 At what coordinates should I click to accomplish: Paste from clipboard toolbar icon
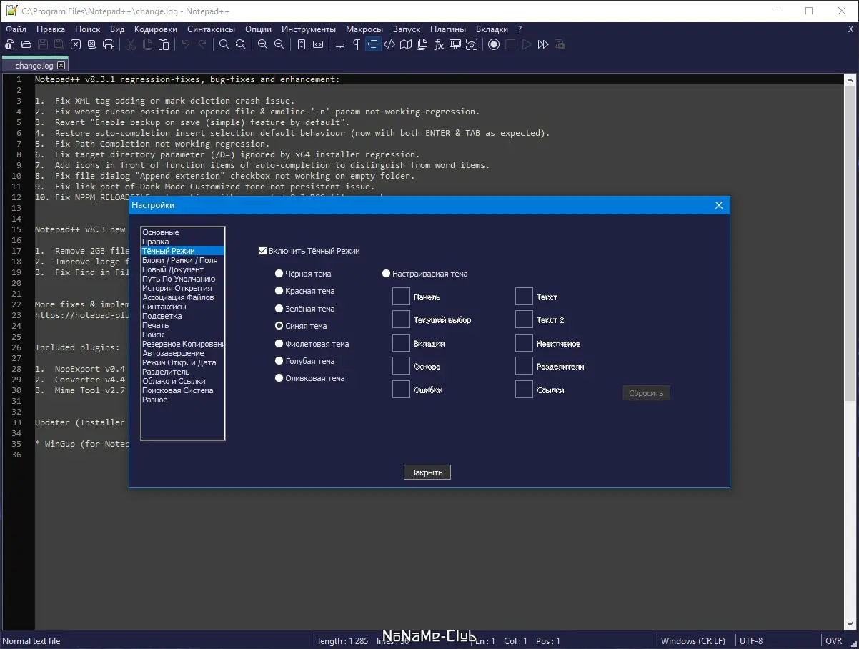point(164,44)
